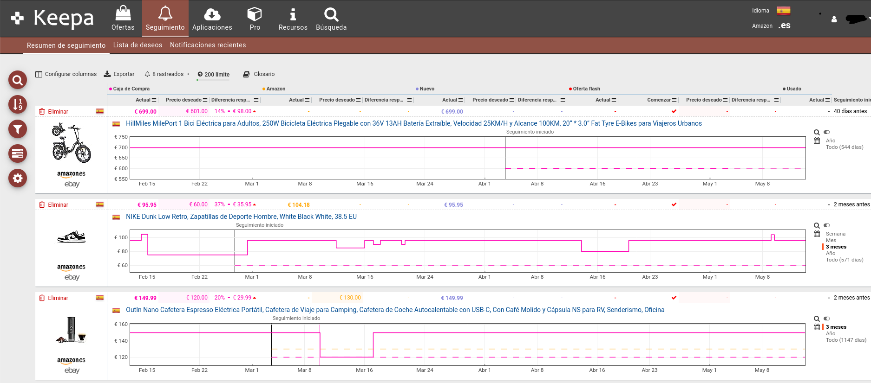This screenshot has width=871, height=383.
Task: Select Resumen de seguimiento subtab
Action: click(x=66, y=45)
